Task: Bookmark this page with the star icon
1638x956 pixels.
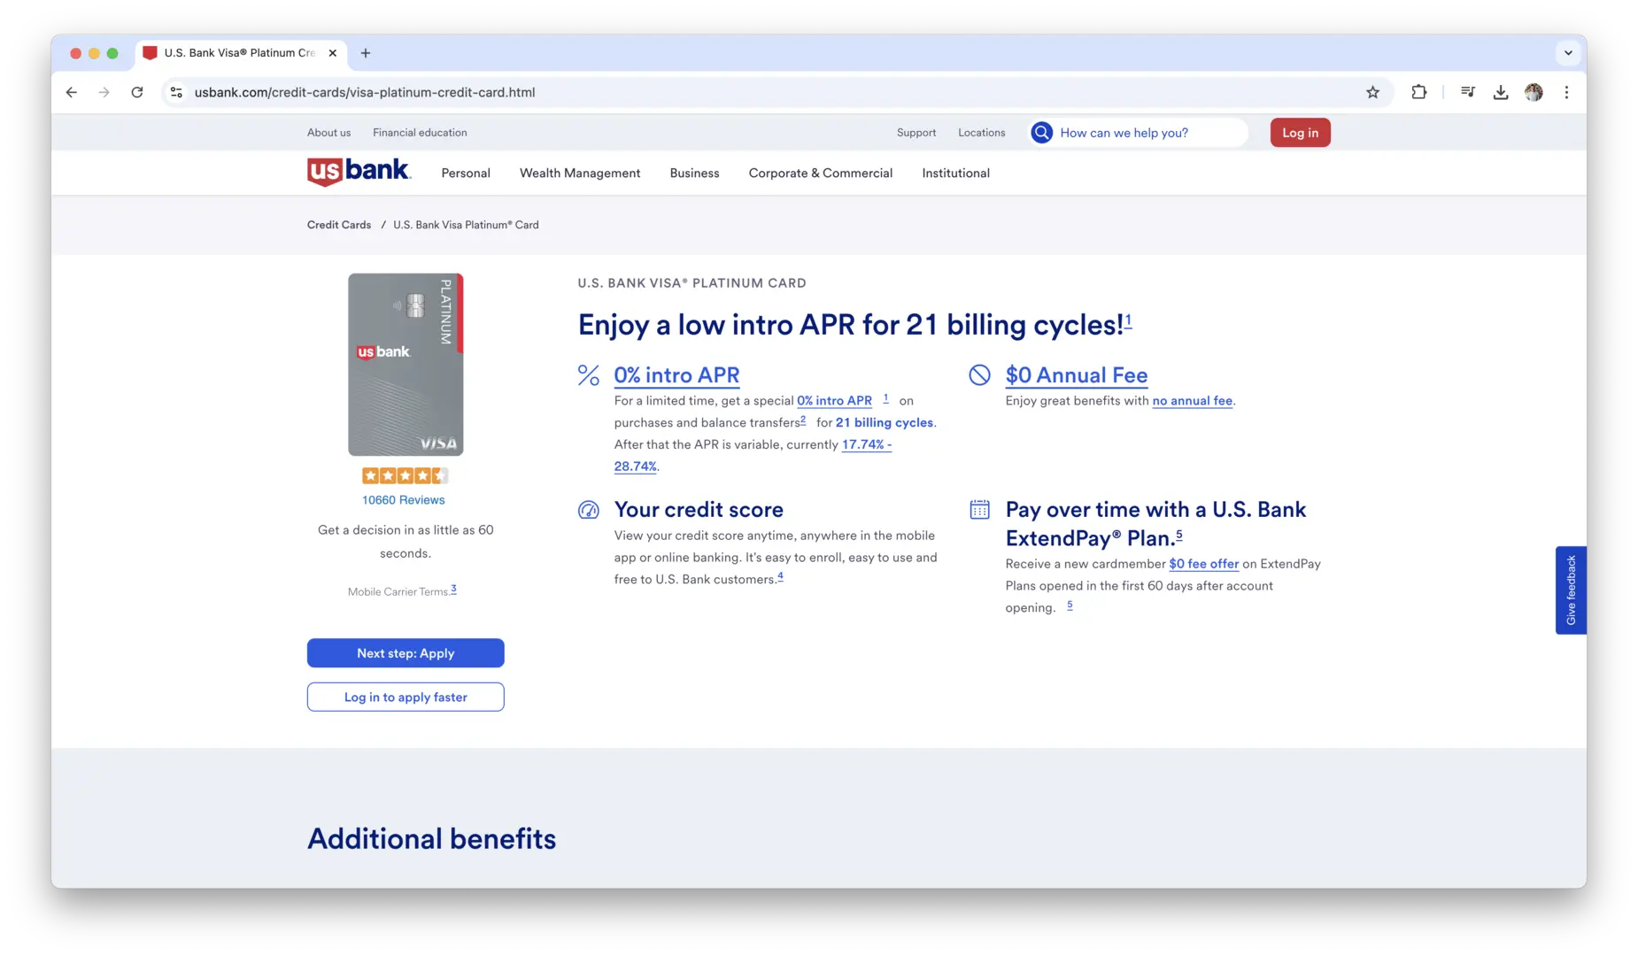Action: click(x=1372, y=92)
